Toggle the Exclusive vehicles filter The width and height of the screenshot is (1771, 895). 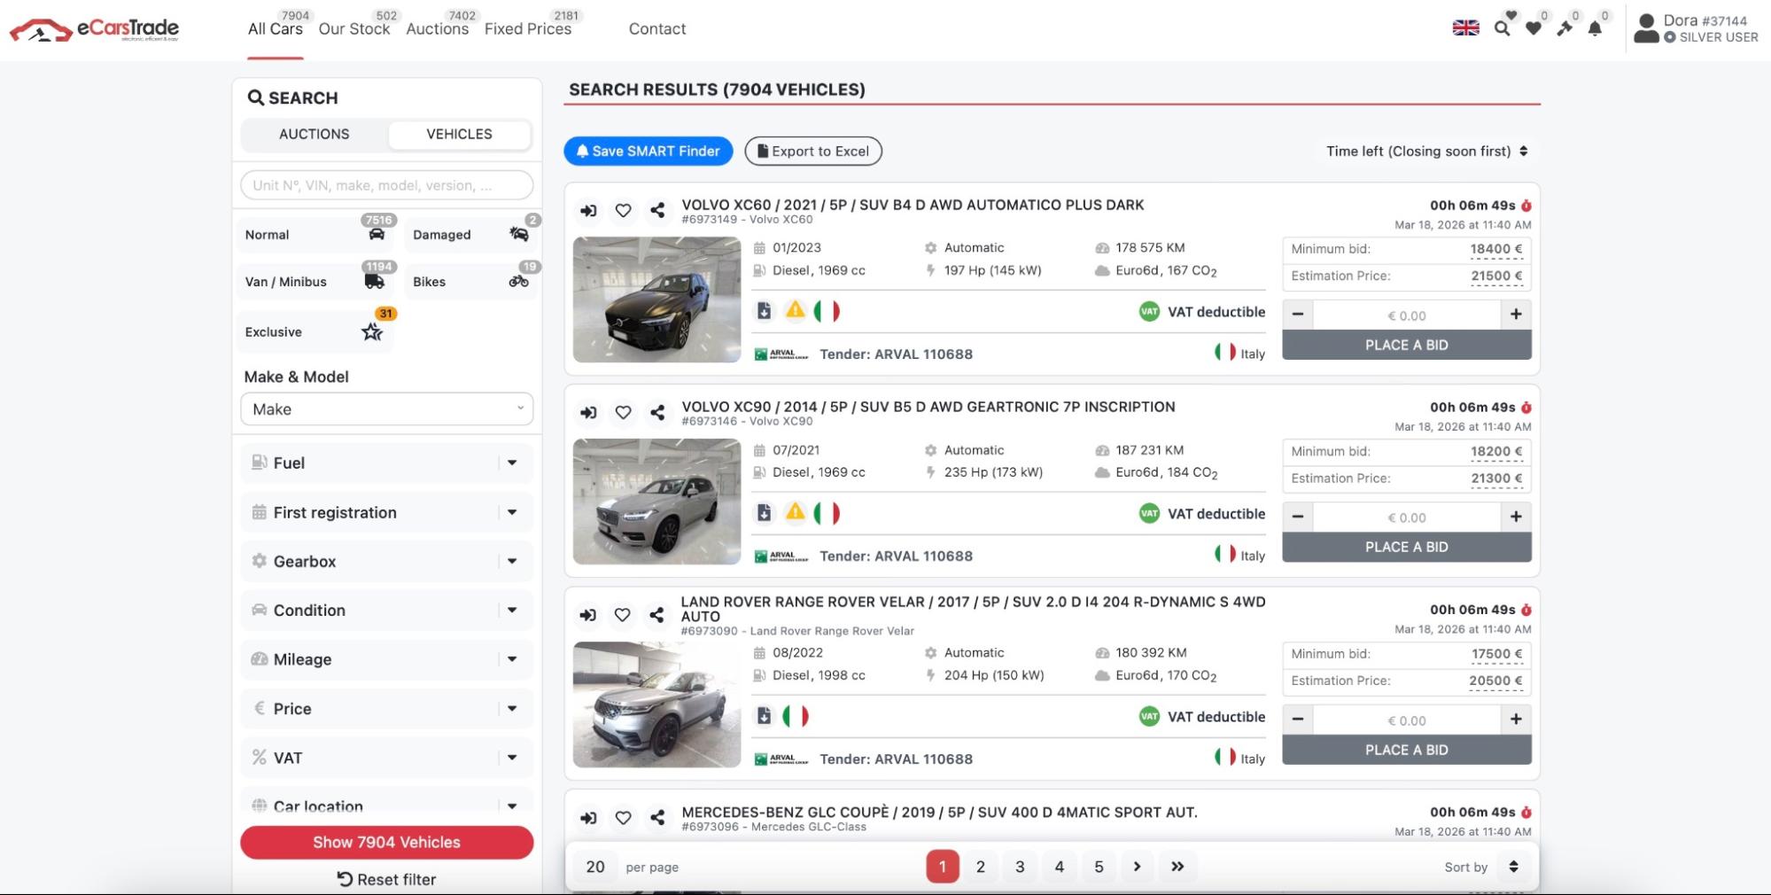click(x=314, y=332)
